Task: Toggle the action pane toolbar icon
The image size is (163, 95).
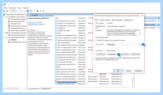Action: point(31,11)
